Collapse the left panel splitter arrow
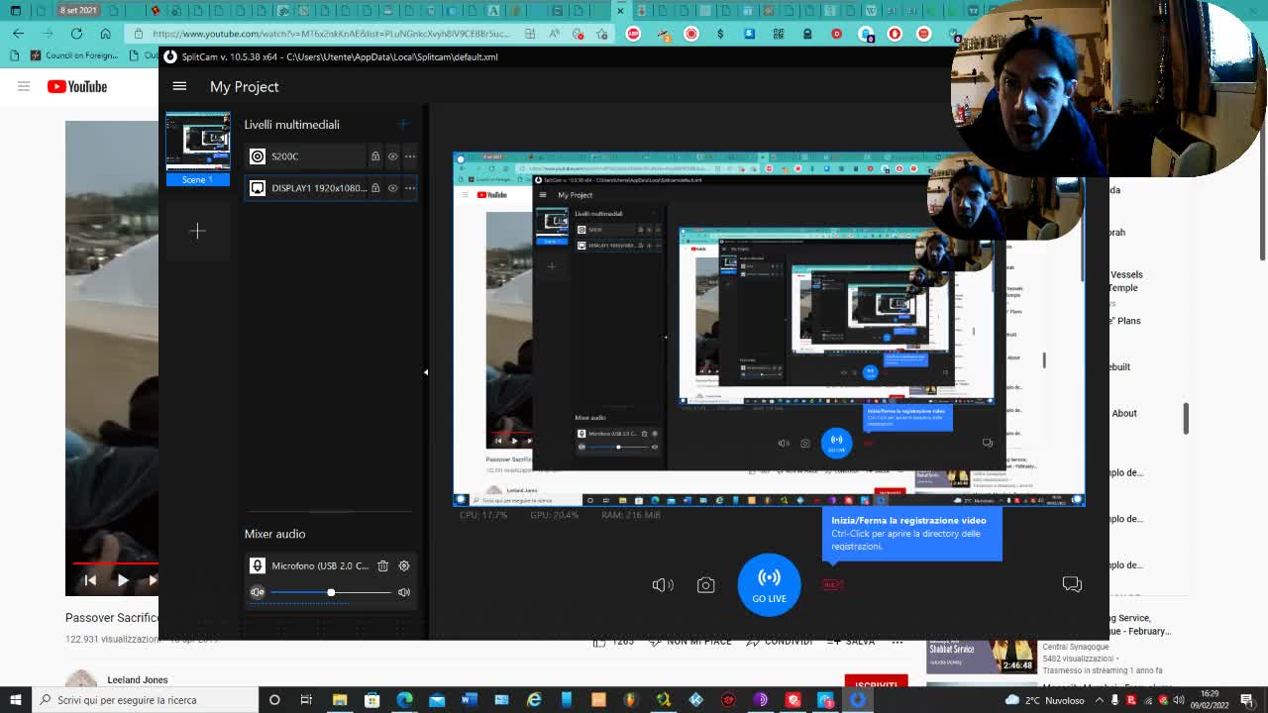1268x713 pixels. pyautogui.click(x=426, y=372)
